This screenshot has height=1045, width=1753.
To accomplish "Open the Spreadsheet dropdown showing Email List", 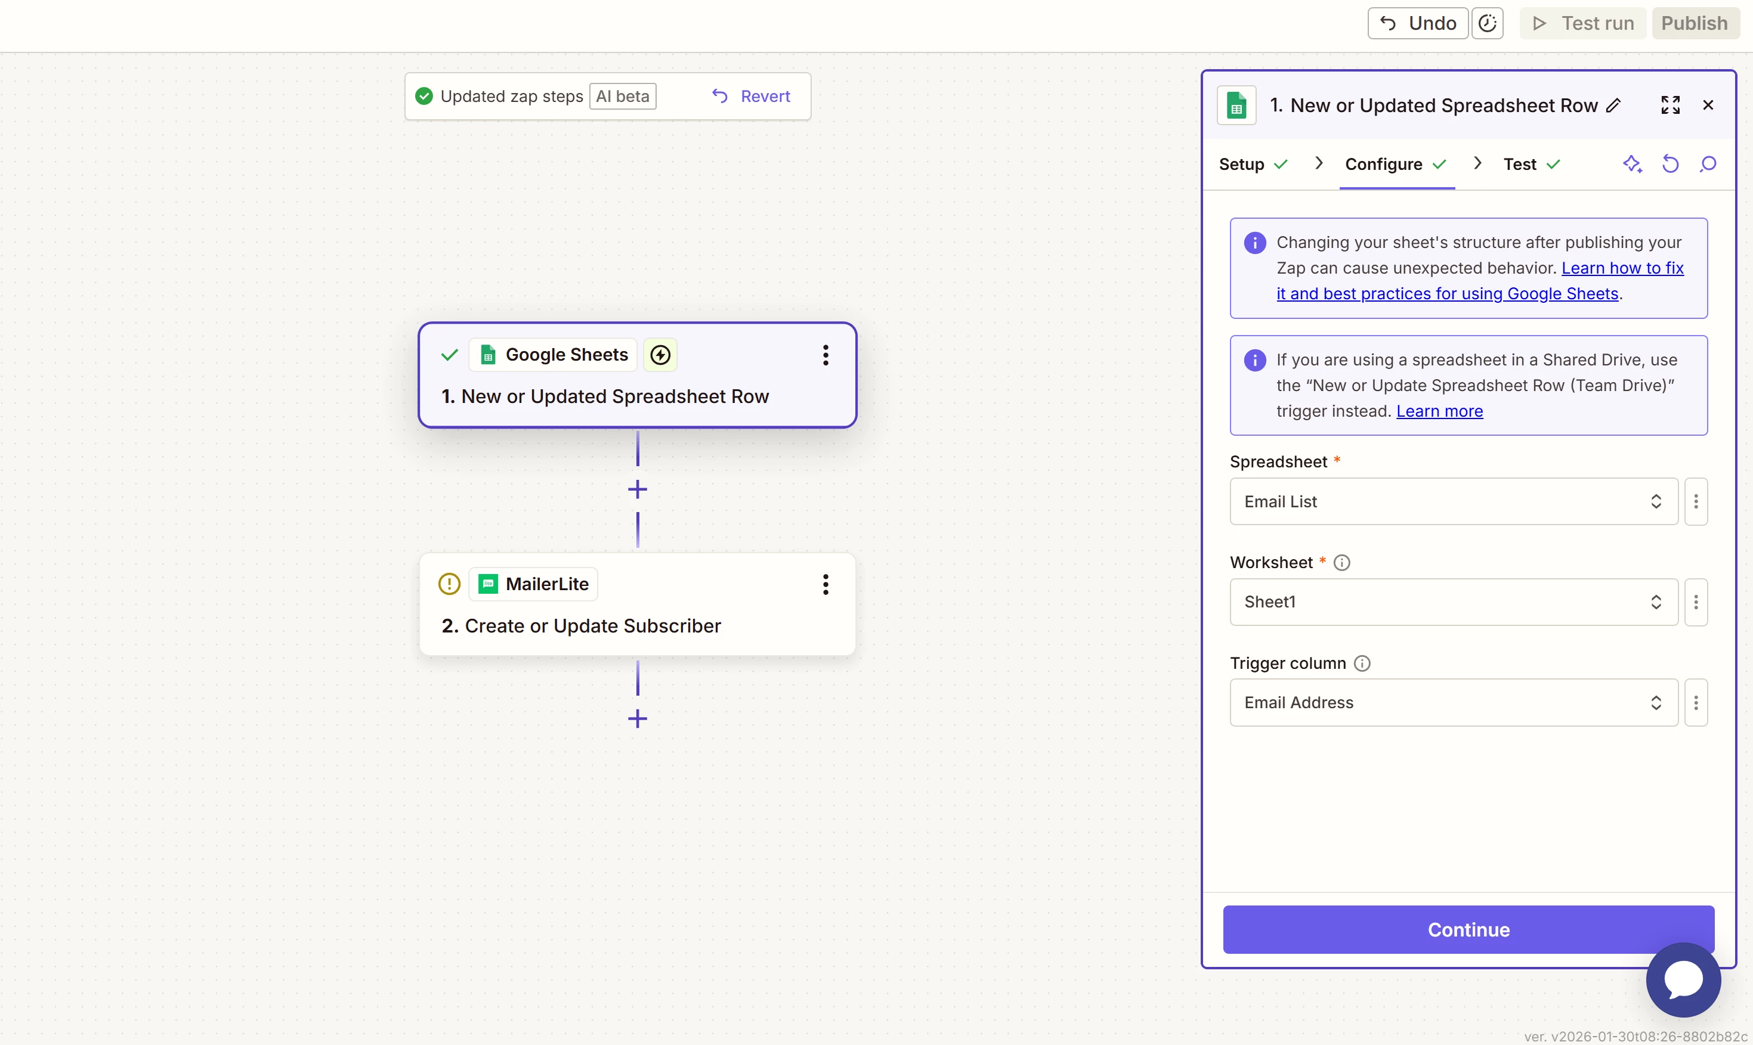I will tap(1453, 501).
